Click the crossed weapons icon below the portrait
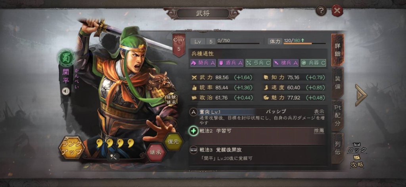This screenshot has width=406, height=187. [x=113, y=157]
